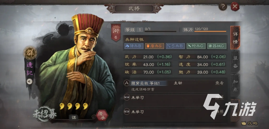This screenshot has height=129, width=269.
Task: Select the 器械C troop aptitude
Action: [217, 46]
